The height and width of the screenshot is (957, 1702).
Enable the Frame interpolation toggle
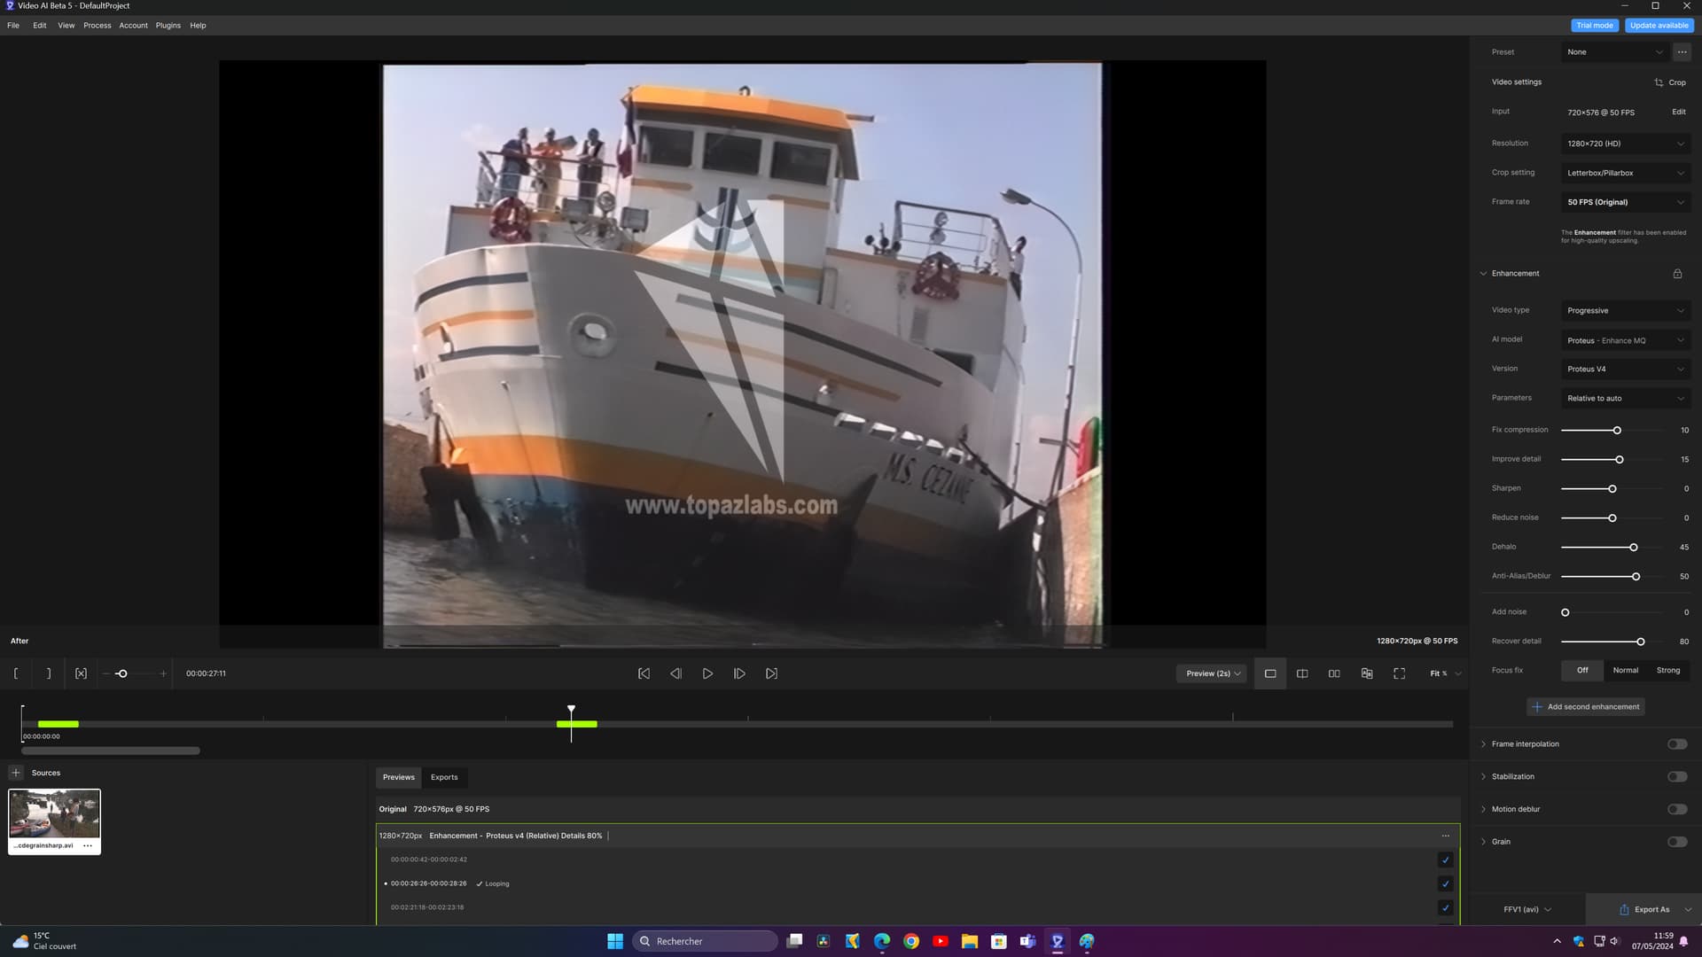tap(1676, 743)
